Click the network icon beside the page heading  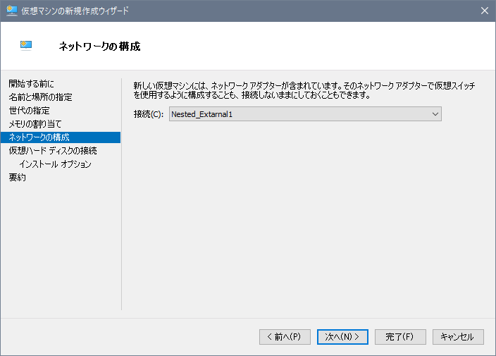(27, 46)
